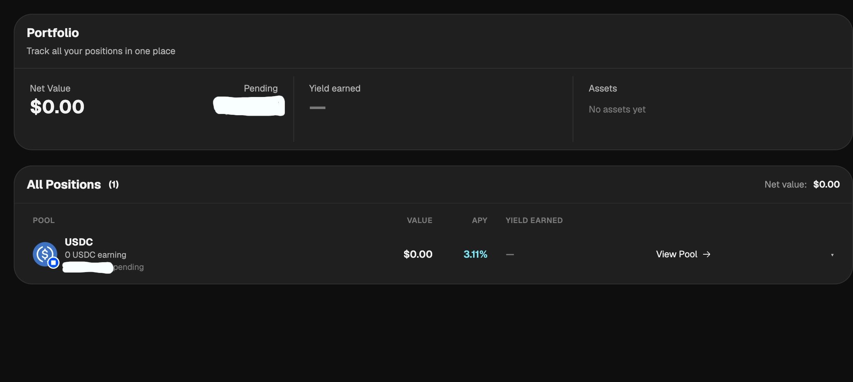Click the 'No assets yet' text
The height and width of the screenshot is (382, 853).
[617, 109]
